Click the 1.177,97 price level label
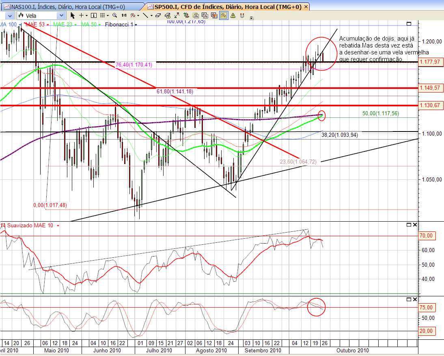Screen dimensions: 444x356 431,62
